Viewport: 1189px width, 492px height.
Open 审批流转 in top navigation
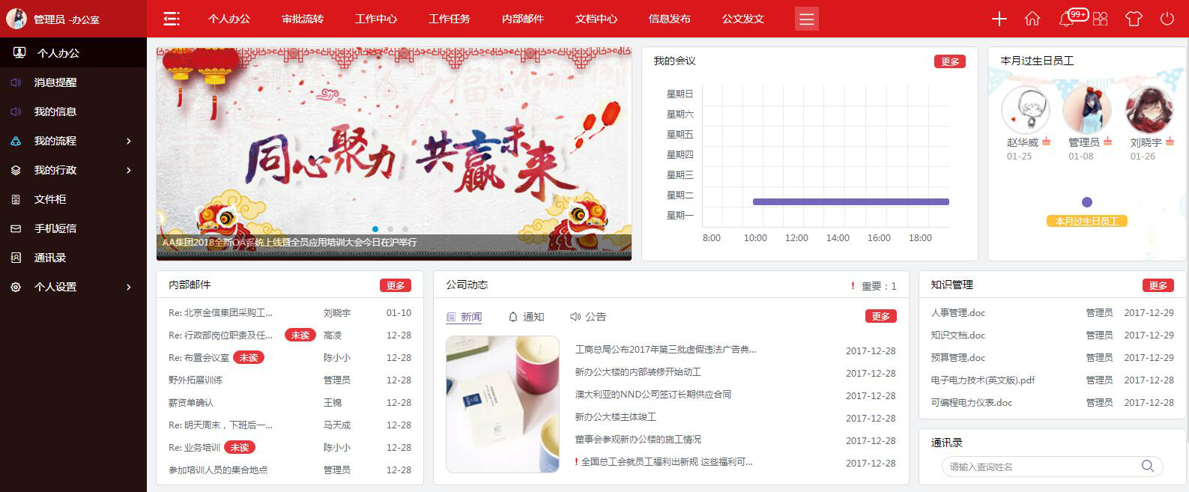[x=303, y=19]
